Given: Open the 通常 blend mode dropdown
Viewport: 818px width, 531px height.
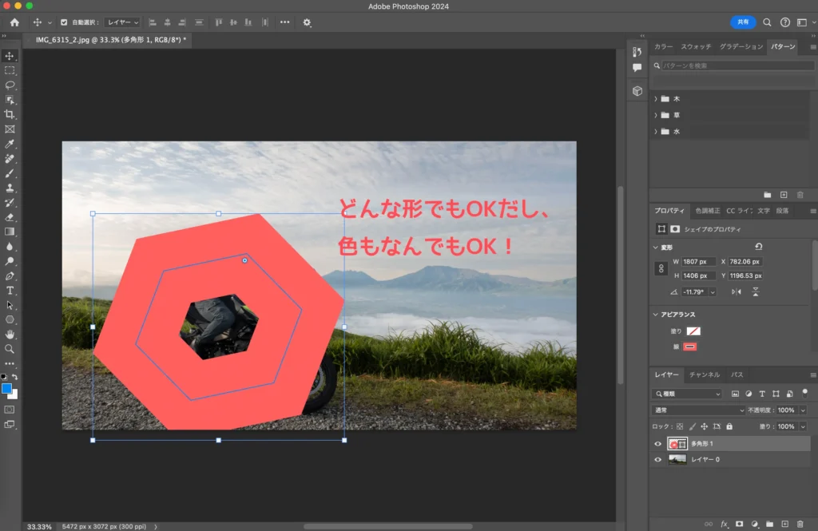Looking at the screenshot, I should (697, 410).
